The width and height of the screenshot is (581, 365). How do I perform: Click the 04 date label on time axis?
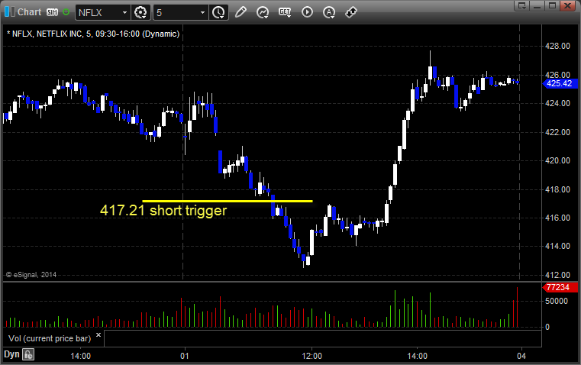click(521, 356)
